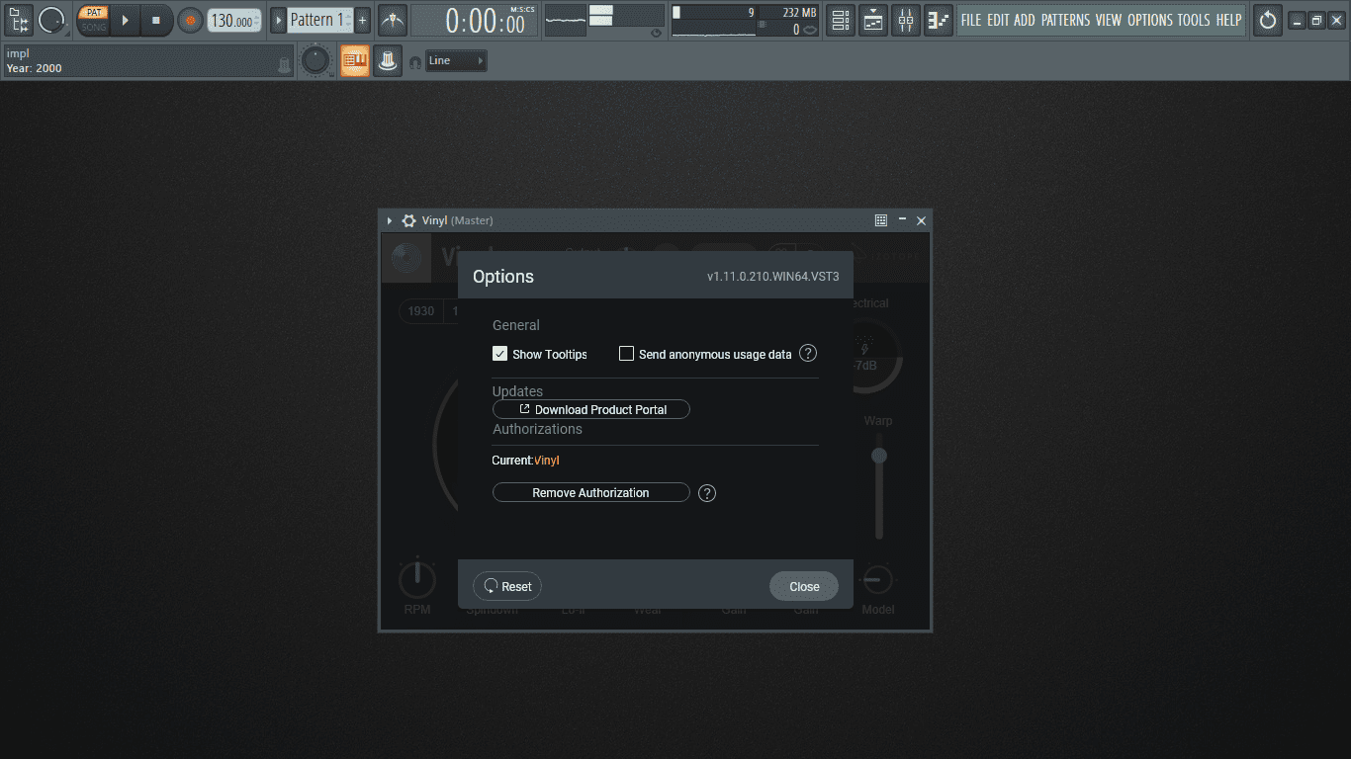
Task: Select the 1930 year button in Vinyl
Action: click(421, 311)
